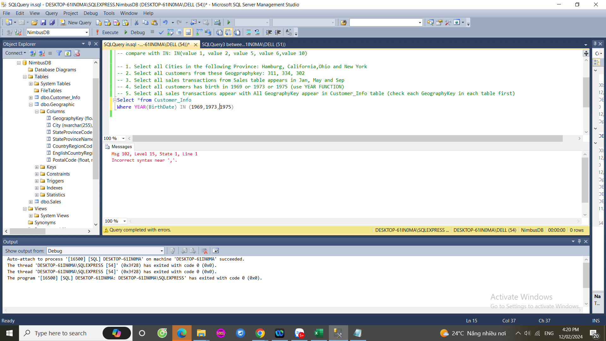Open the Properties Window icon
606x341 pixels.
[x=439, y=22]
